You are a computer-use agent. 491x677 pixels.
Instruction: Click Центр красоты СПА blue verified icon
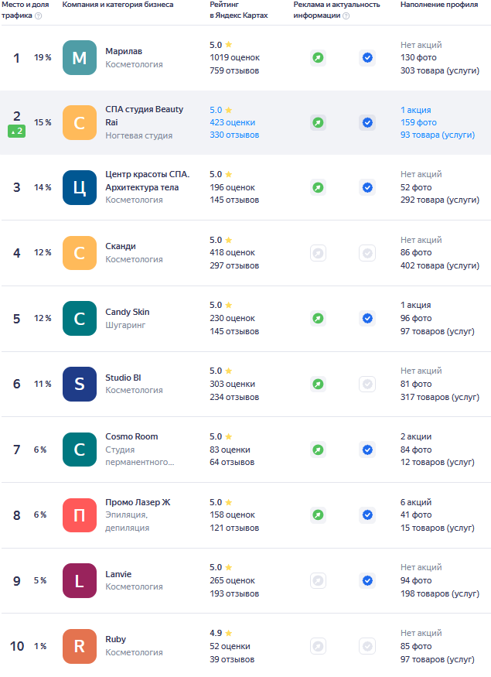[x=367, y=187]
